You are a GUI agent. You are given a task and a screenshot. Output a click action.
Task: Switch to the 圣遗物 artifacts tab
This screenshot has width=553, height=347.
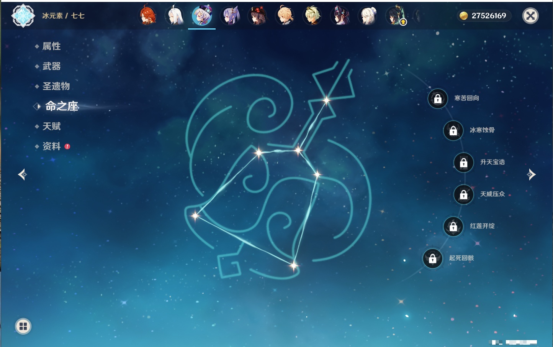56,86
